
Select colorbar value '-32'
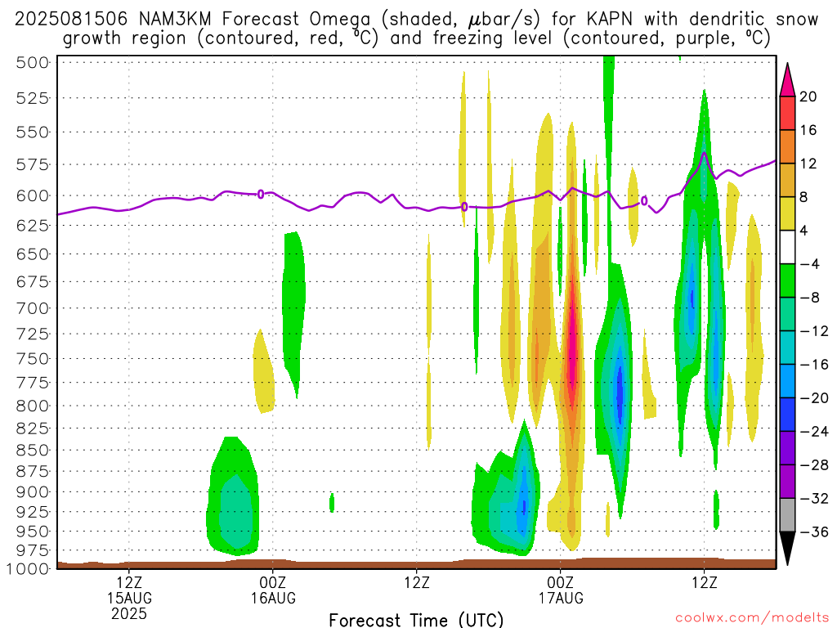coord(813,499)
